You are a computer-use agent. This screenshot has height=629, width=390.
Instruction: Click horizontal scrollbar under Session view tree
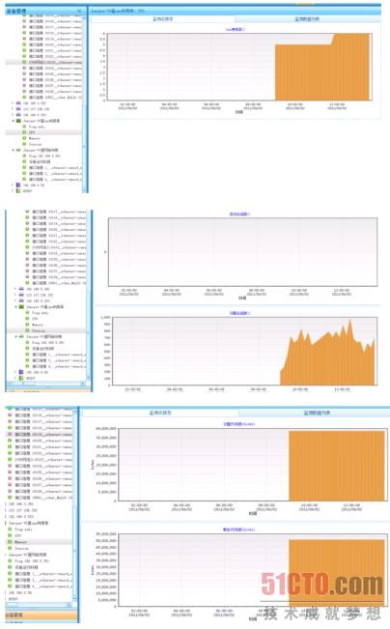[44, 384]
